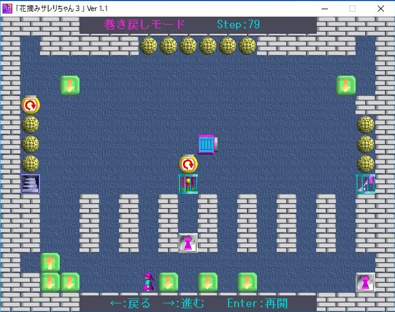
Task: Click the leftmost yellow ball in the top row
Action: [149, 46]
